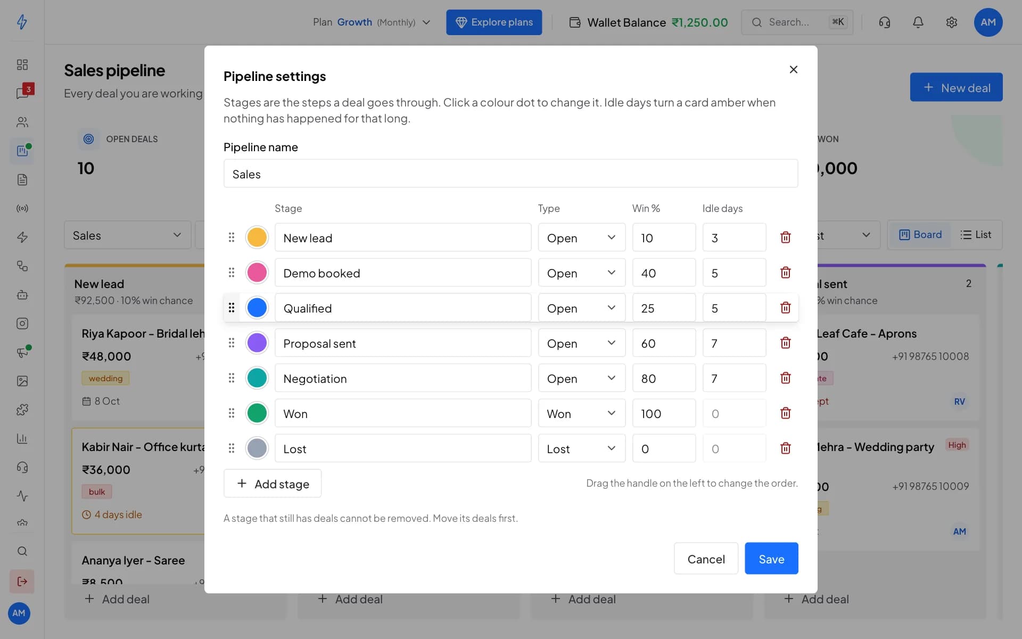The height and width of the screenshot is (639, 1022).
Task: Open the Sales pipeline selector on board
Action: [128, 235]
